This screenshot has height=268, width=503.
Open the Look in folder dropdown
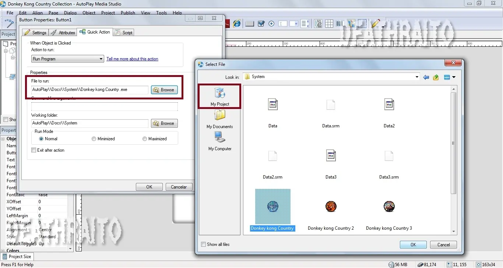pyautogui.click(x=417, y=77)
